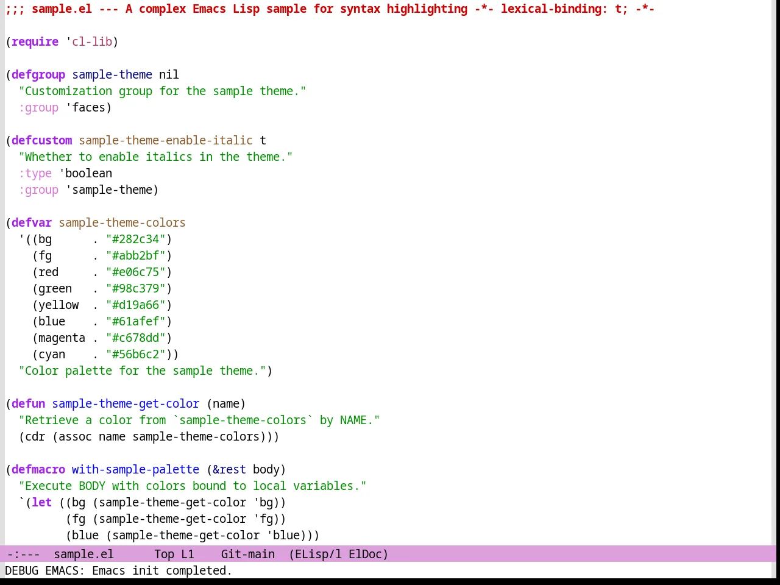Image resolution: width=780 pixels, height=585 pixels.
Task: Click 'Top' position indicator in mode line
Action: [x=164, y=554]
